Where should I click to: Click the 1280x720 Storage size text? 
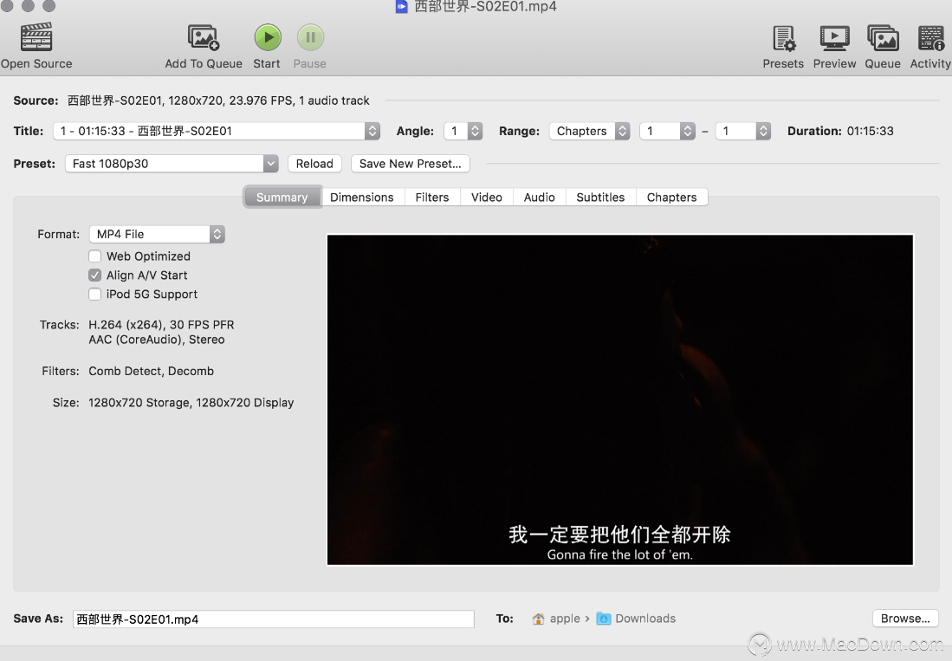(x=191, y=403)
